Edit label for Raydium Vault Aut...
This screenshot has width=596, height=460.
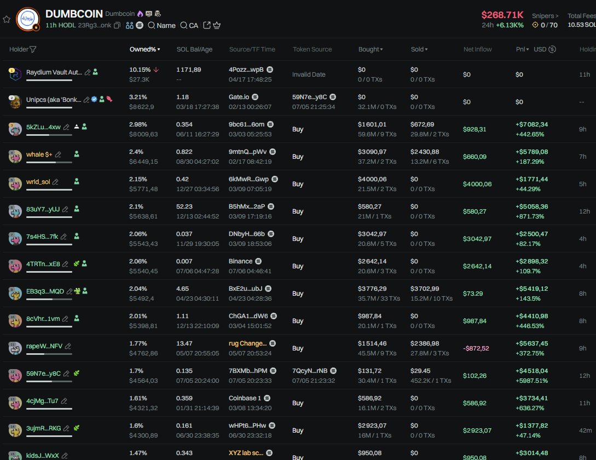pyautogui.click(x=88, y=72)
